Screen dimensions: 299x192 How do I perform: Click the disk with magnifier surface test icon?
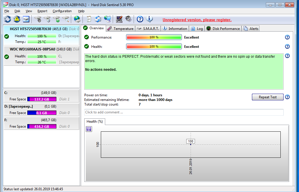click(x=66, y=19)
